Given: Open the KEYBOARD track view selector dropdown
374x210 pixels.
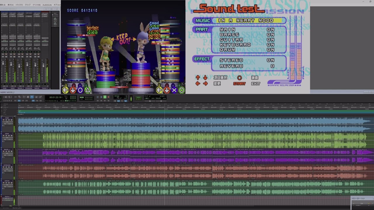Looking at the screenshot, I should point(8,169).
